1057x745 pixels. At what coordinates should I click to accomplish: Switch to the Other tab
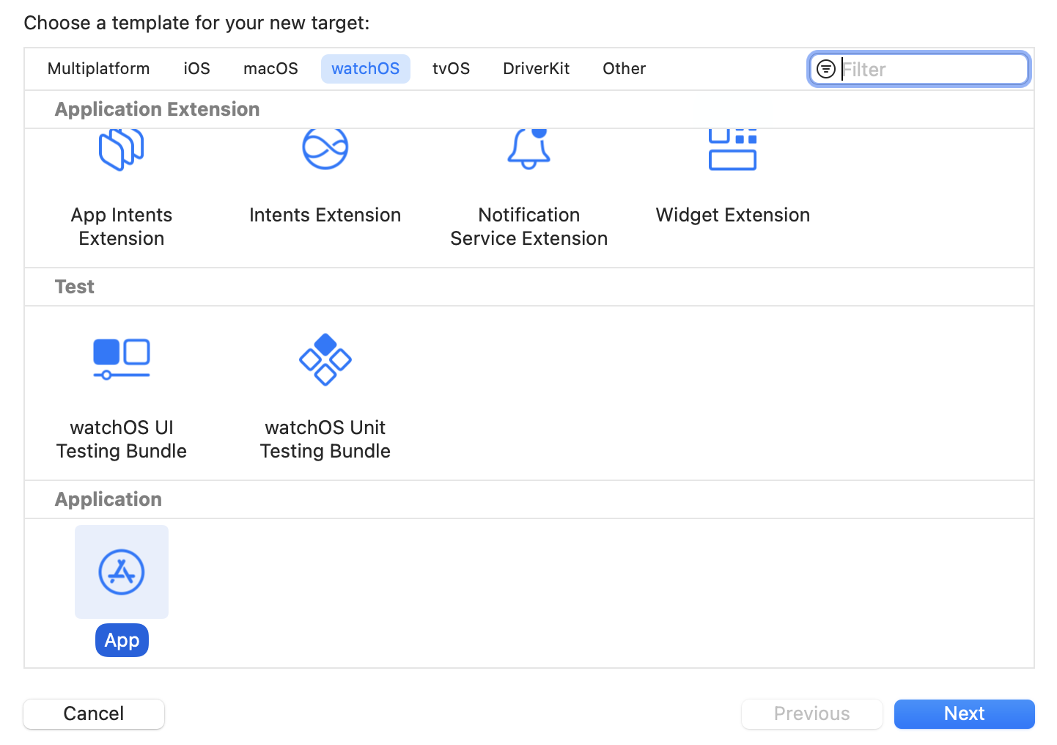tap(624, 69)
